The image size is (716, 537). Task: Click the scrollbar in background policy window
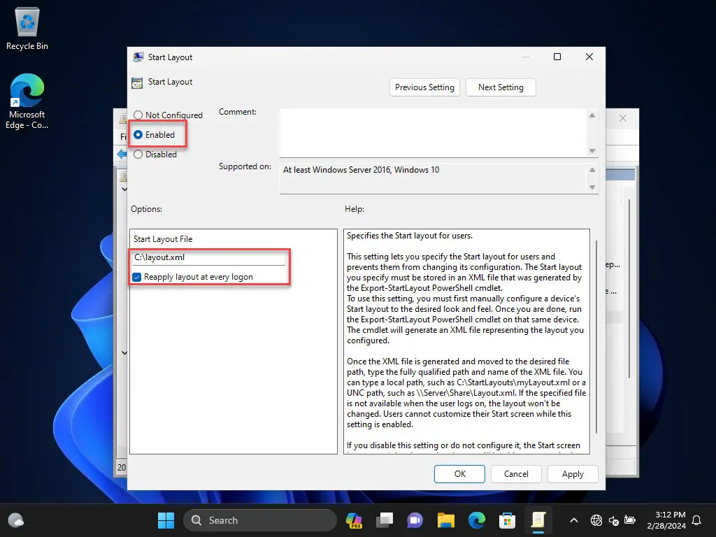point(629,289)
